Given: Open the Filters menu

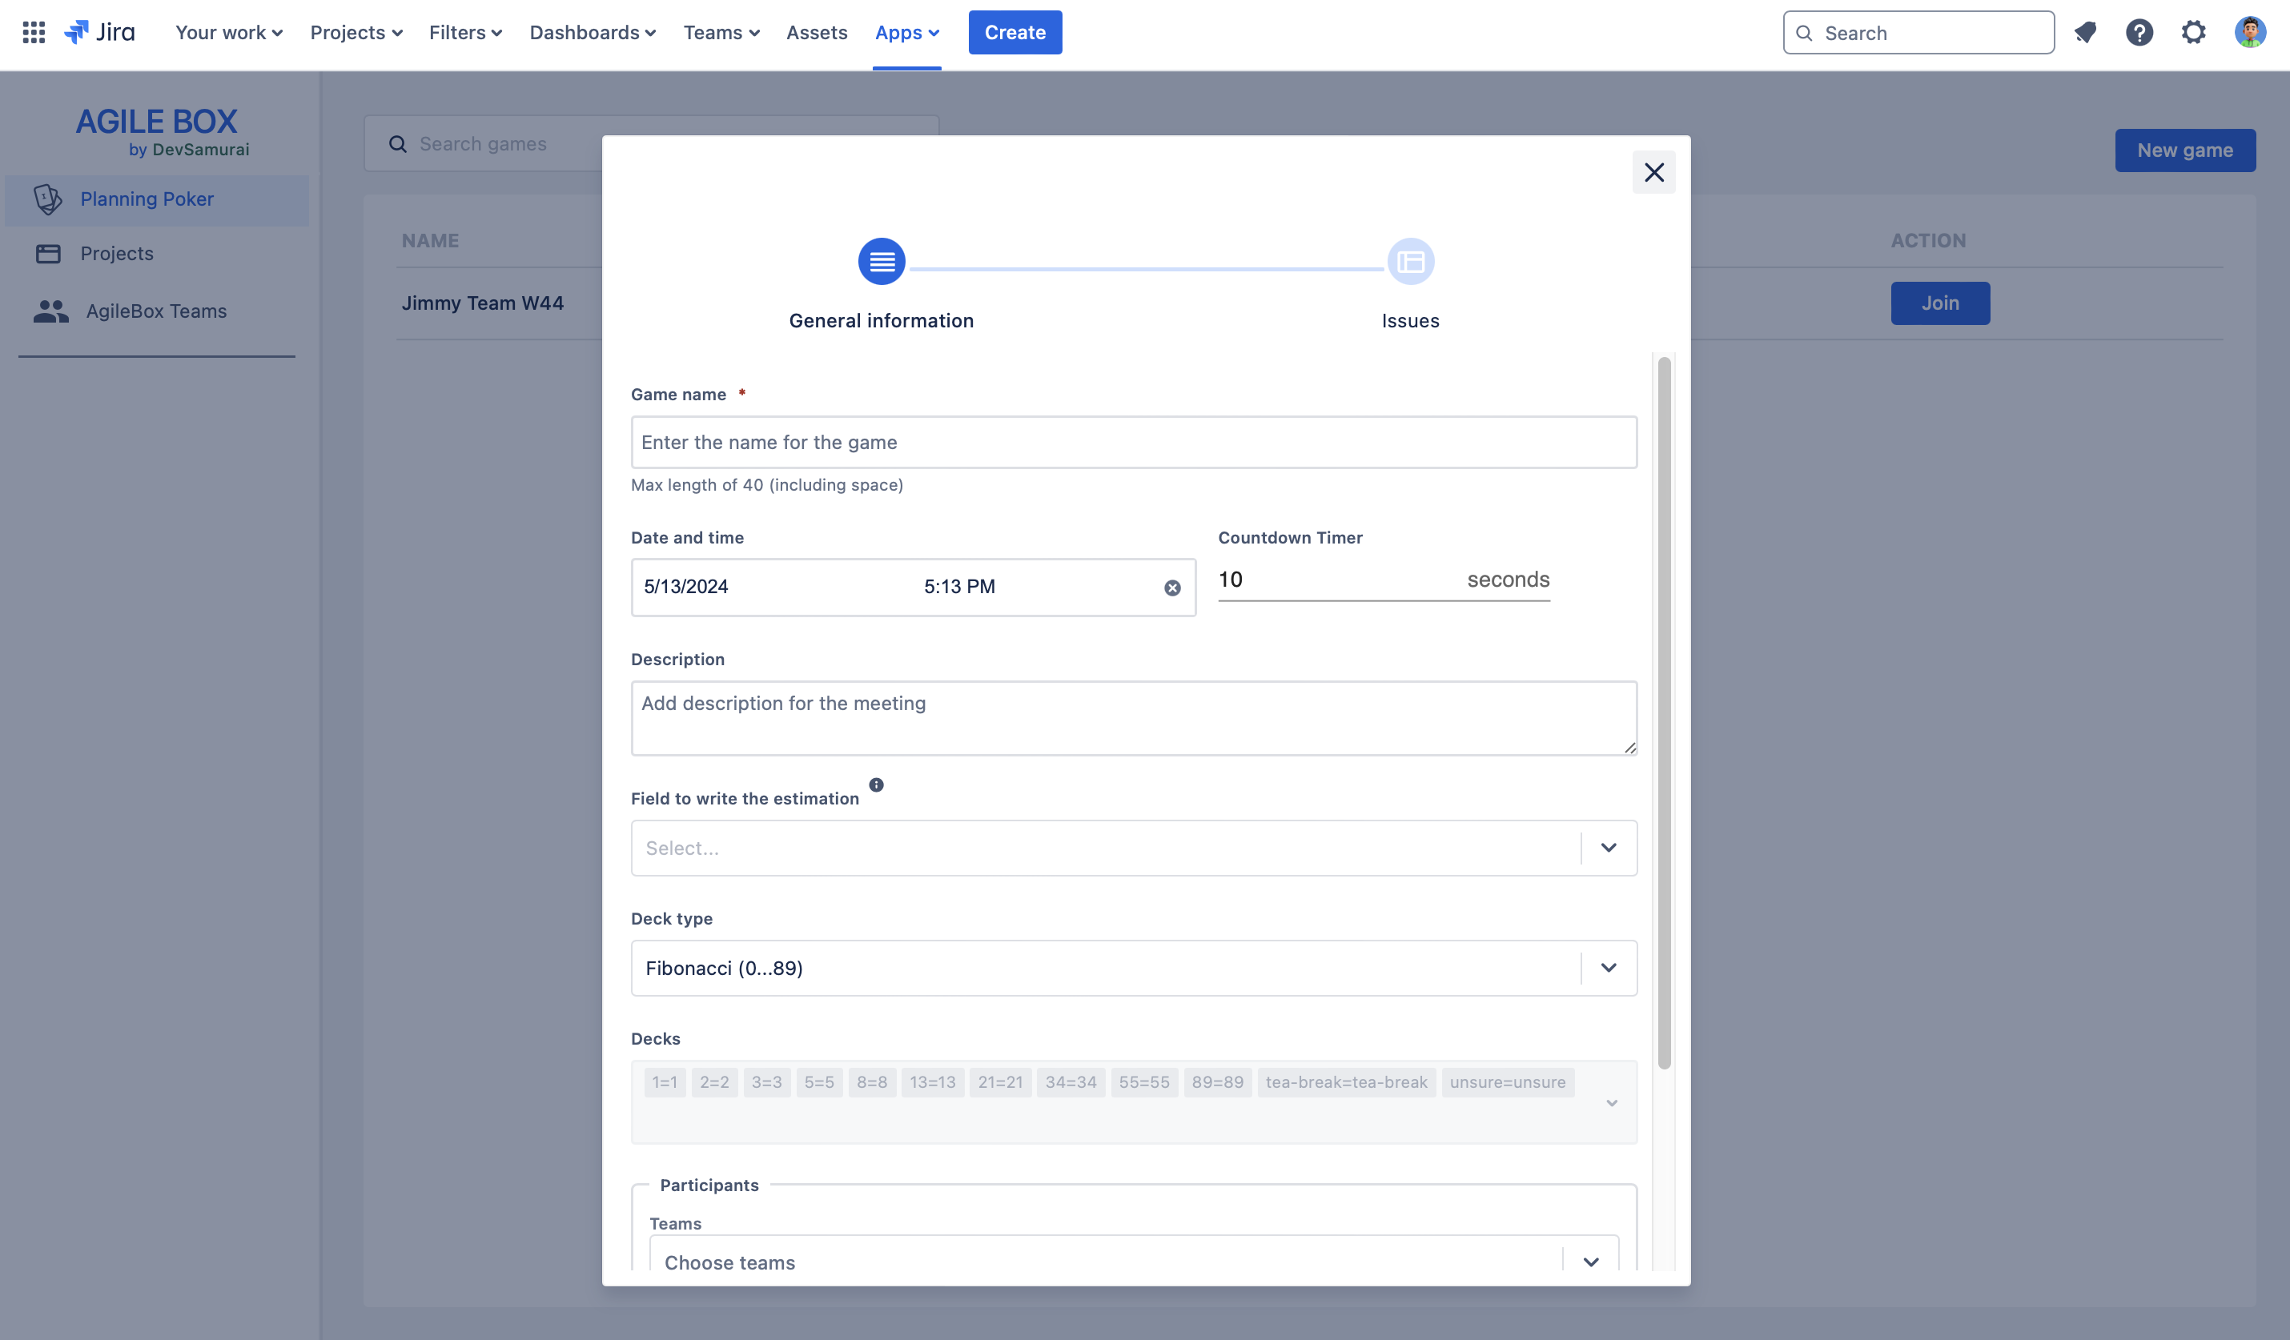Looking at the screenshot, I should (465, 33).
